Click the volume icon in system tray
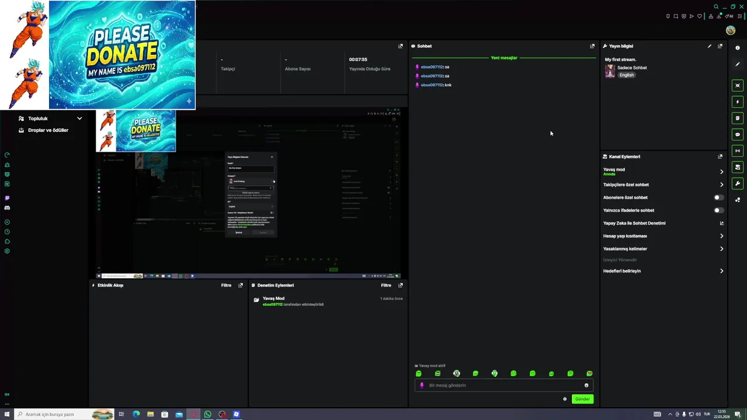The height and width of the screenshot is (420, 747). (x=699, y=414)
